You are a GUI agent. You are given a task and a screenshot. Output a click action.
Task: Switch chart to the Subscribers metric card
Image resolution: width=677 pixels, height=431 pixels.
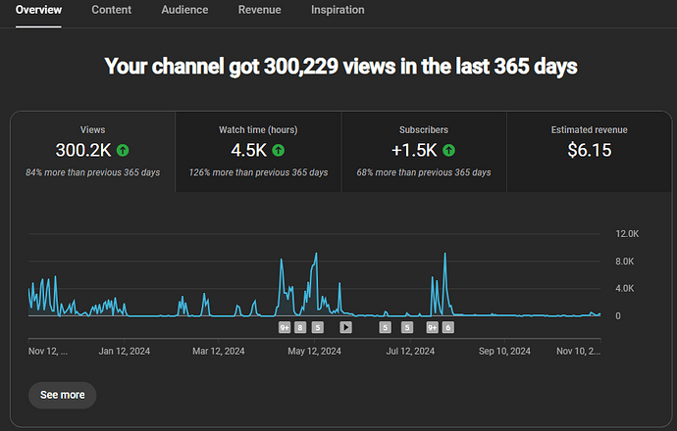pos(424,152)
